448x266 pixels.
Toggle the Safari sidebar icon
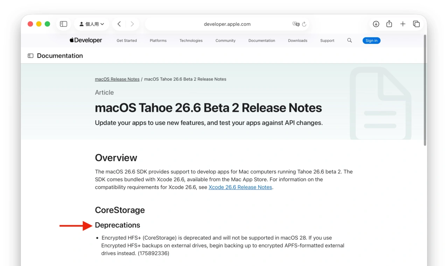click(x=63, y=24)
